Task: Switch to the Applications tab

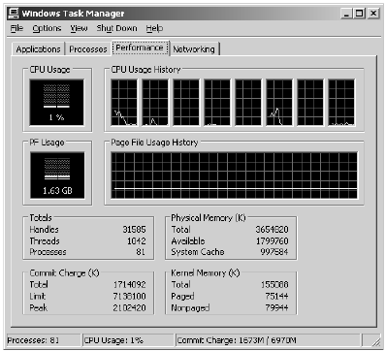Action: (38, 49)
